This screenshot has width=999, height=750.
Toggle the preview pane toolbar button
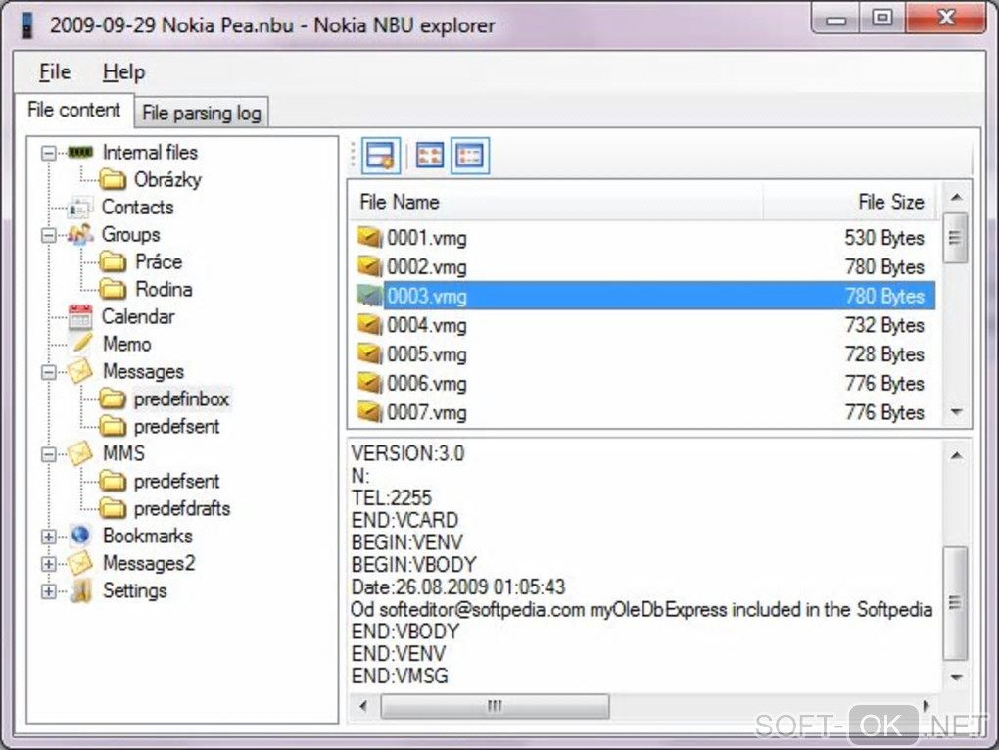[381, 156]
